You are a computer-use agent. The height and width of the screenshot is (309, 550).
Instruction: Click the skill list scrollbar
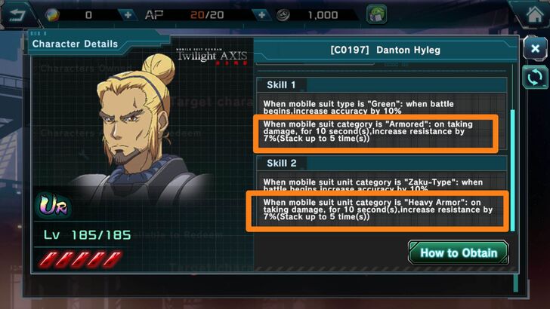click(x=513, y=170)
